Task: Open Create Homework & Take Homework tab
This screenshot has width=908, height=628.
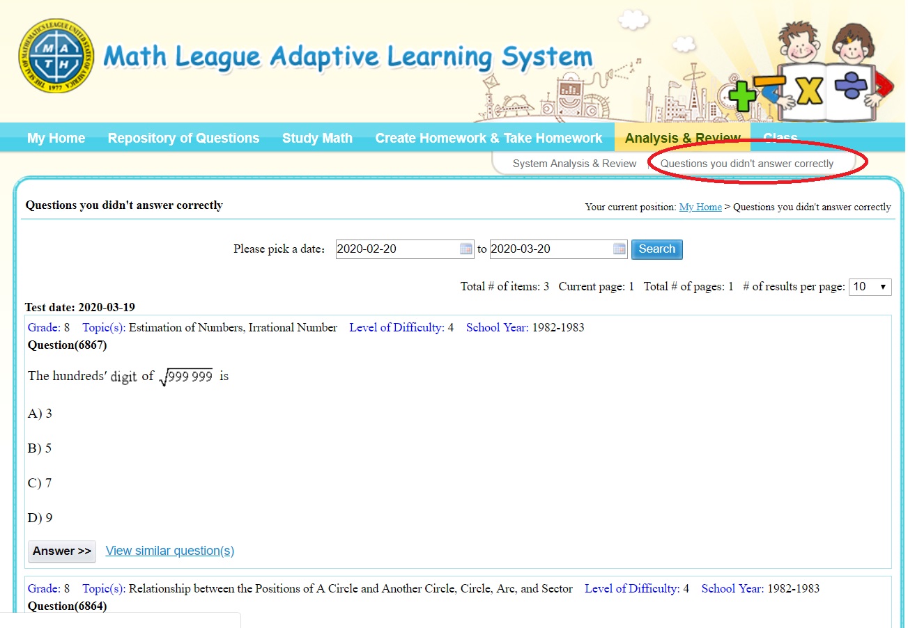Action: [x=488, y=138]
